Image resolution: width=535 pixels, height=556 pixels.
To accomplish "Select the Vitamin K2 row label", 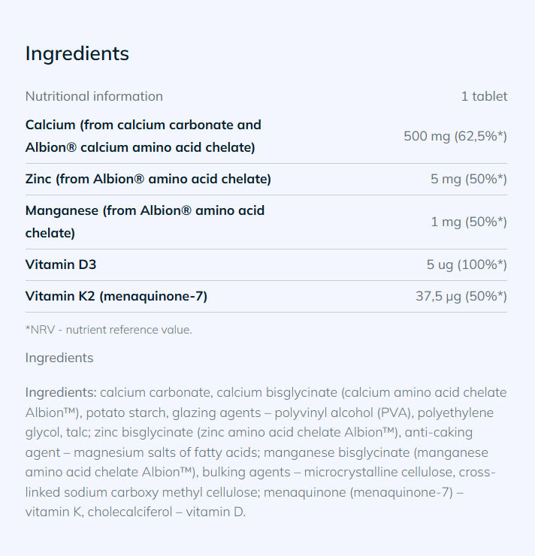I will (x=116, y=296).
